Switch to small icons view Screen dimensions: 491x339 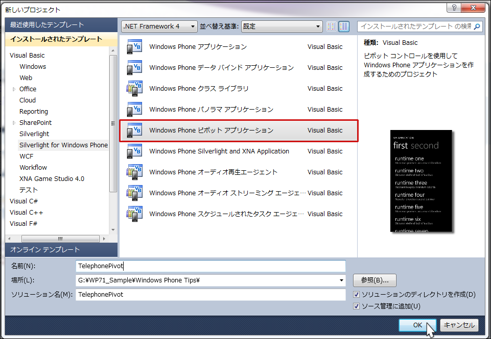pos(331,26)
